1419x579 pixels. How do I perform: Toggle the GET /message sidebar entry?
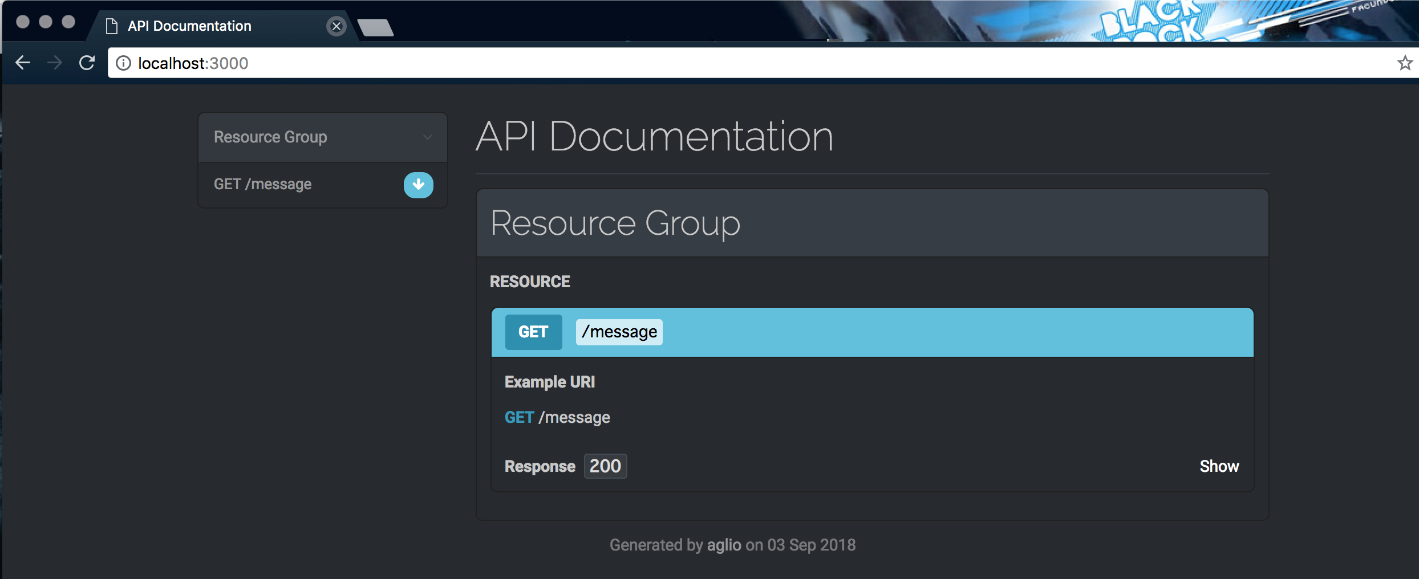coord(262,184)
